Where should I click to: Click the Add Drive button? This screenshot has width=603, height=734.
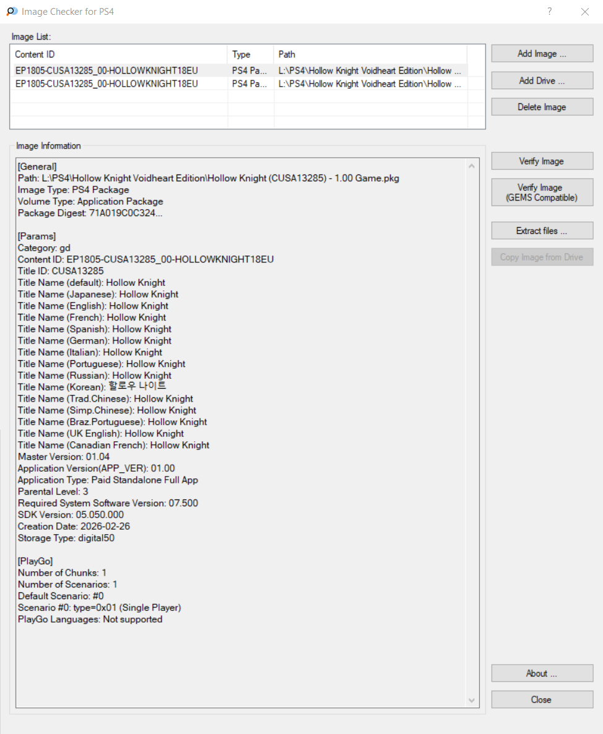point(542,80)
